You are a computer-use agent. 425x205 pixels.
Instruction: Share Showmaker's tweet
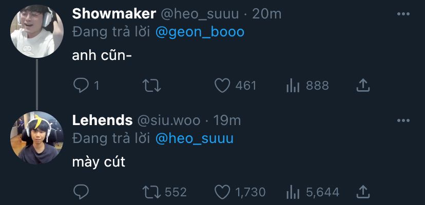363,85
